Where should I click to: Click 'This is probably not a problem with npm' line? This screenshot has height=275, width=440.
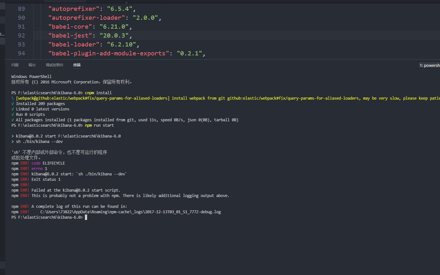pyautogui.click(x=120, y=196)
